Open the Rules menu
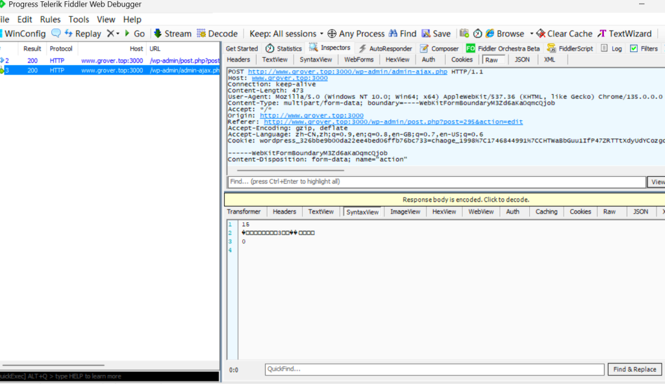This screenshot has height=384, width=665. (x=50, y=19)
